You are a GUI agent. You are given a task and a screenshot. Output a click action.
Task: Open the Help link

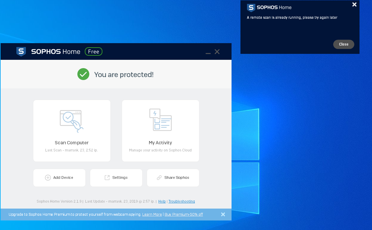tap(162, 201)
